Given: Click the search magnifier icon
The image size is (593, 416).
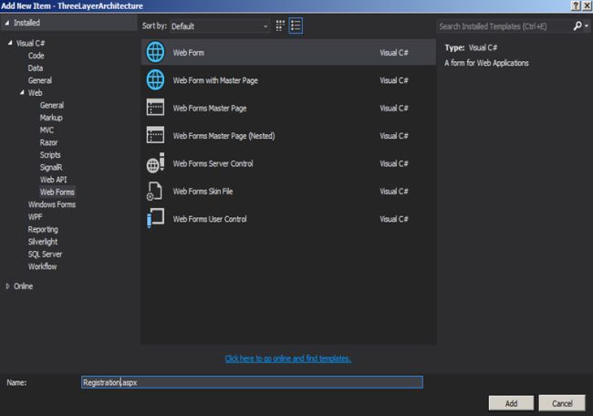Looking at the screenshot, I should pyautogui.click(x=577, y=26).
